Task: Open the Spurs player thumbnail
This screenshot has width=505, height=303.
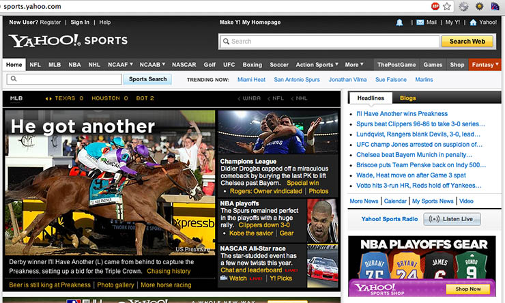Action: 322,220
